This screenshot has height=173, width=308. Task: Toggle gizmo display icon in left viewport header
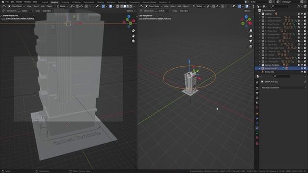pyautogui.click(x=103, y=6)
